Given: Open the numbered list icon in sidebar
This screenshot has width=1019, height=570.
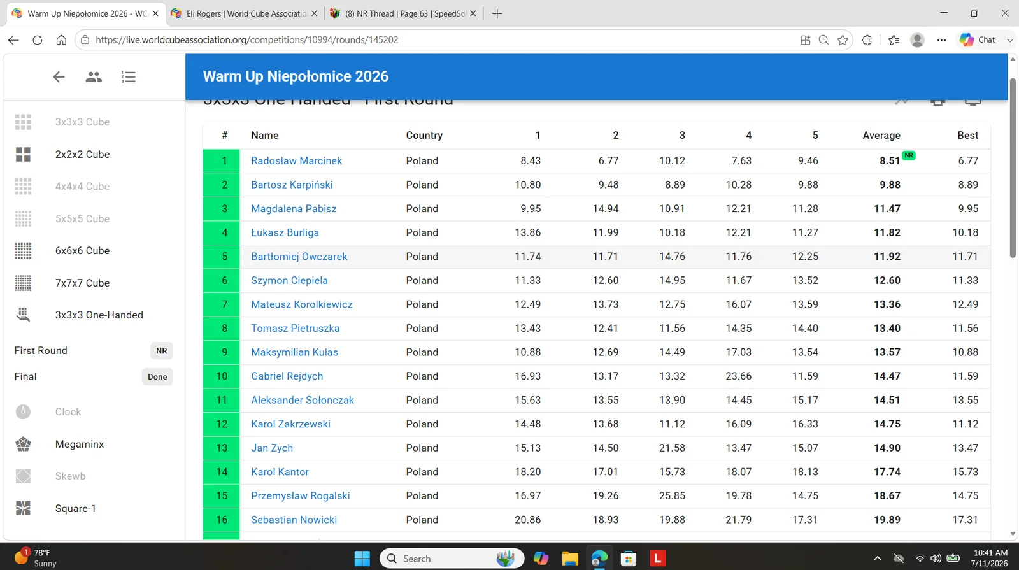Looking at the screenshot, I should tap(129, 77).
